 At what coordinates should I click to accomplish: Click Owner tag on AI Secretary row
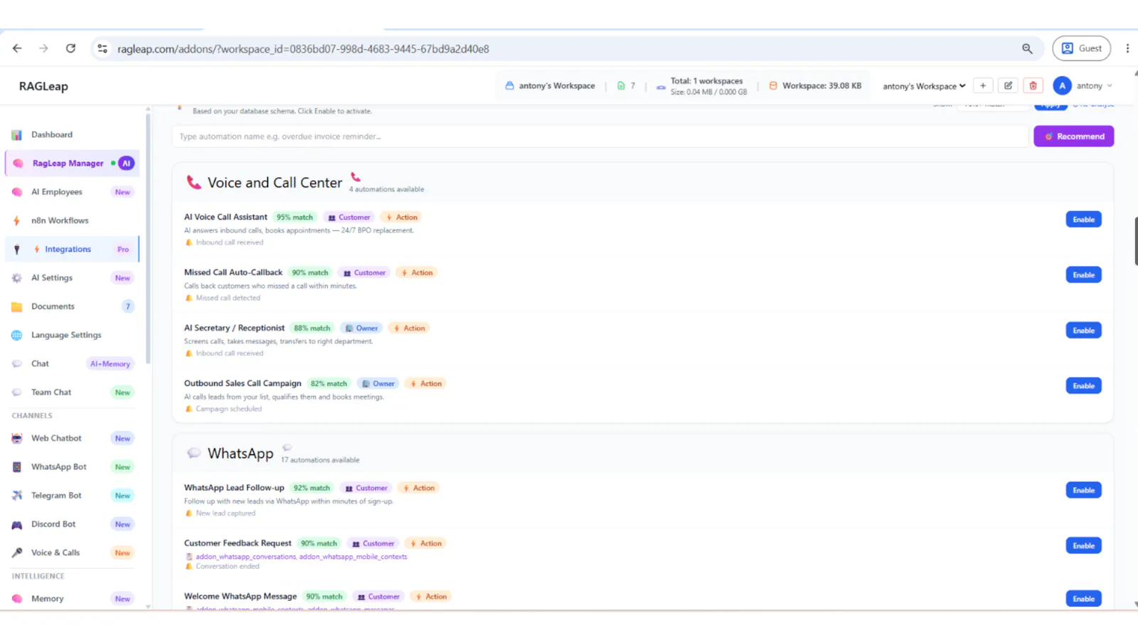(361, 329)
